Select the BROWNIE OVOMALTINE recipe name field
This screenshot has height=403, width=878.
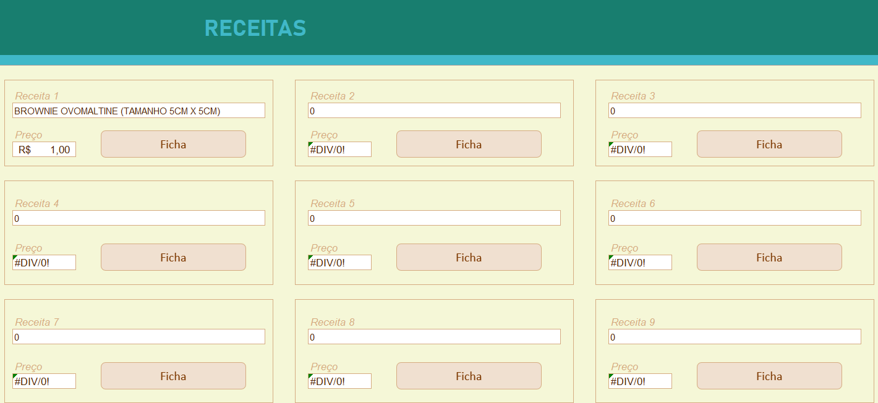click(139, 111)
